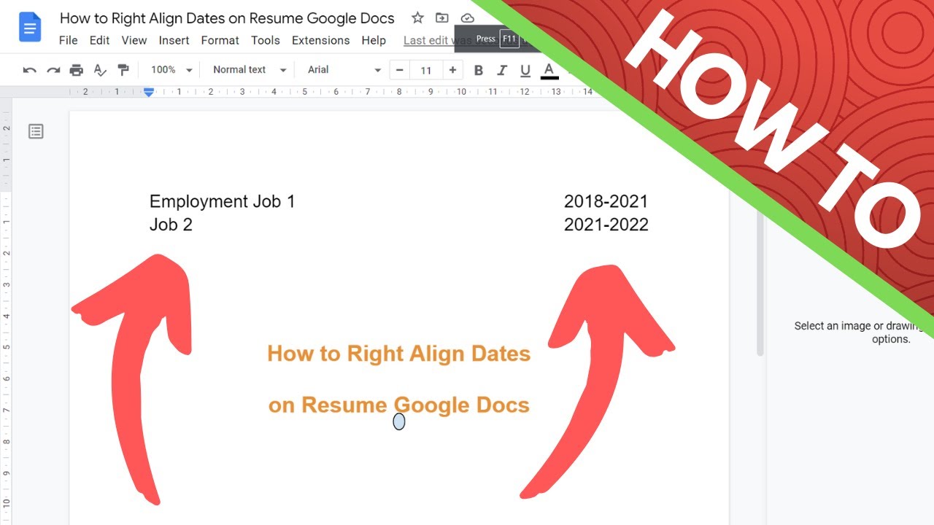Open the zoom level dropdown
The width and height of the screenshot is (934, 525).
pyautogui.click(x=171, y=70)
